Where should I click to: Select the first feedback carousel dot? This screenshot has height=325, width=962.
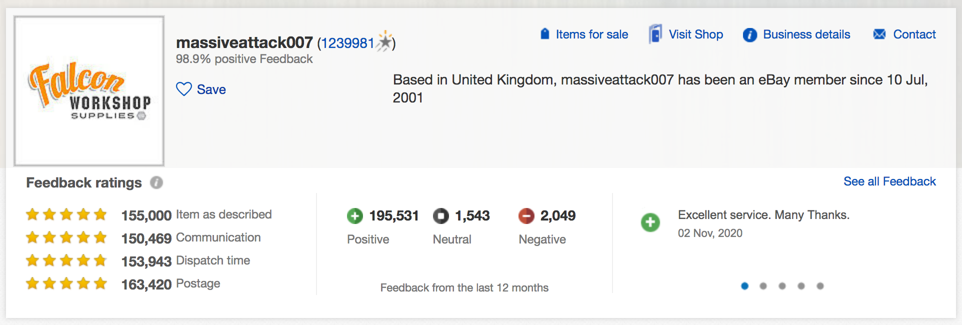(x=744, y=286)
